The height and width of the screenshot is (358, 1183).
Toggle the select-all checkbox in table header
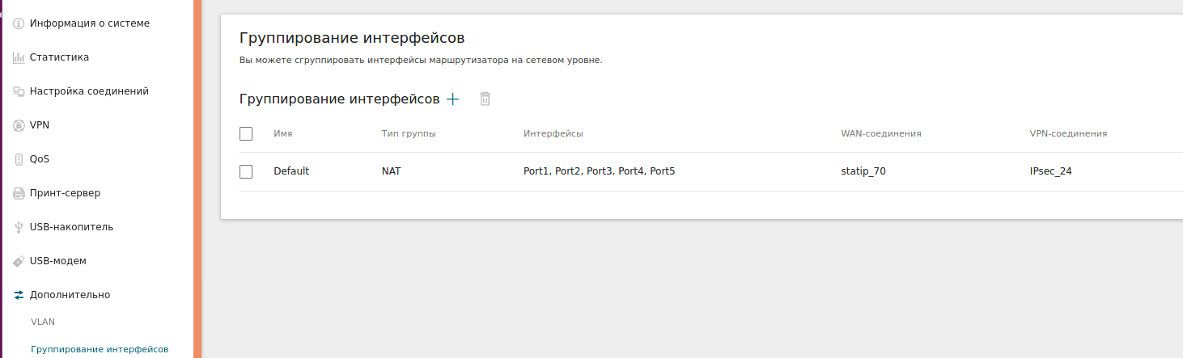247,133
